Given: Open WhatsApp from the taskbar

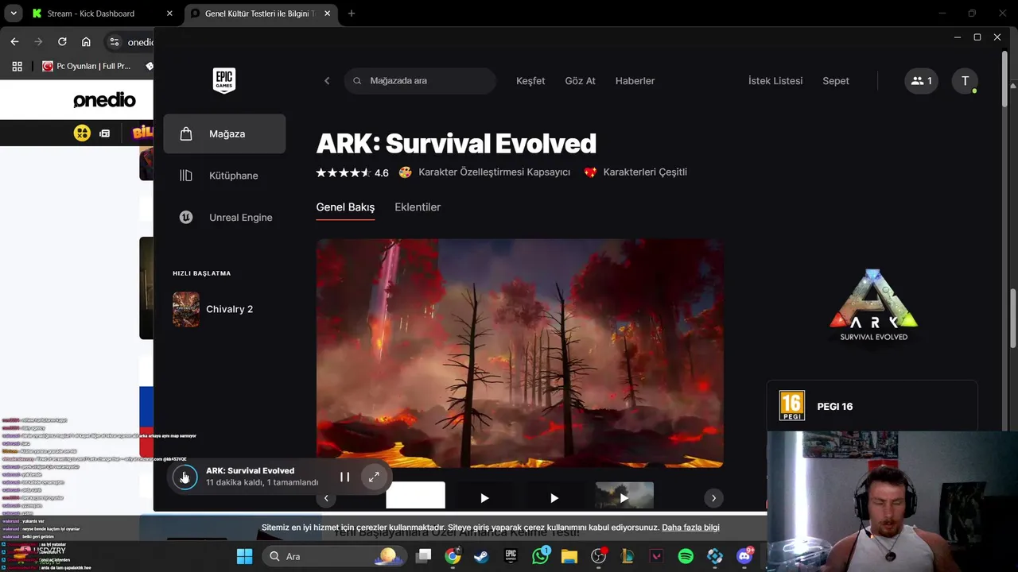Looking at the screenshot, I should tap(541, 556).
